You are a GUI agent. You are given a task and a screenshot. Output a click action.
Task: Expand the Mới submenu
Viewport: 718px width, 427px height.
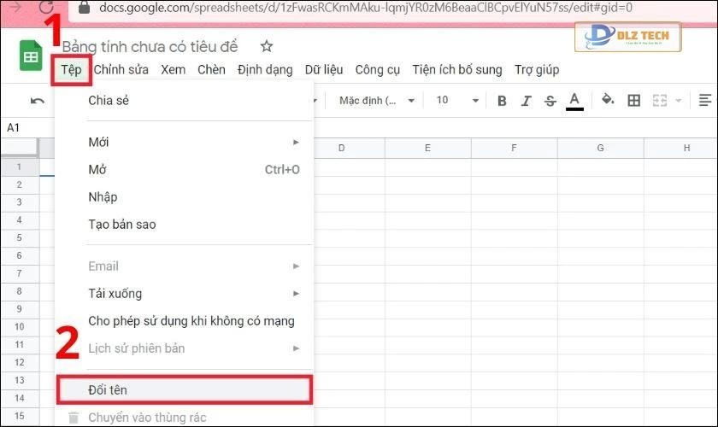tap(297, 143)
